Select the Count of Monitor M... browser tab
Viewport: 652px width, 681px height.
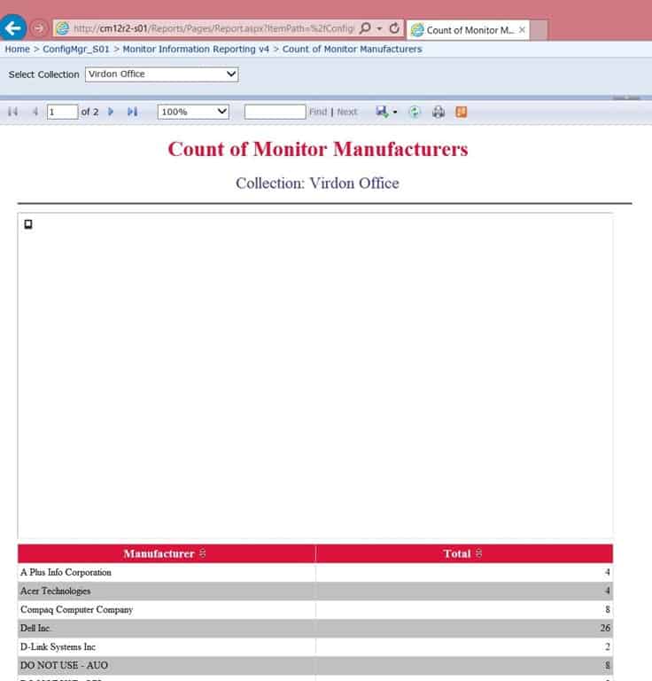468,30
